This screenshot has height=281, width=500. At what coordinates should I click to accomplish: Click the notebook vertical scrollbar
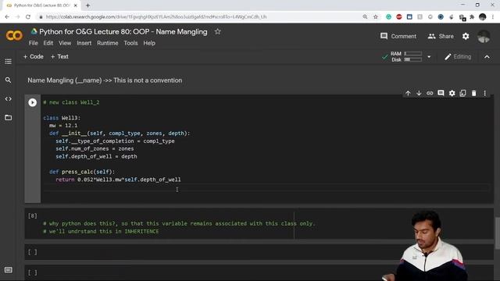click(497, 233)
